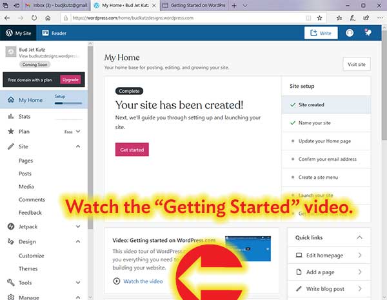Reload the page with refresh icon
This screenshot has width=387, height=300.
pos(34,18)
